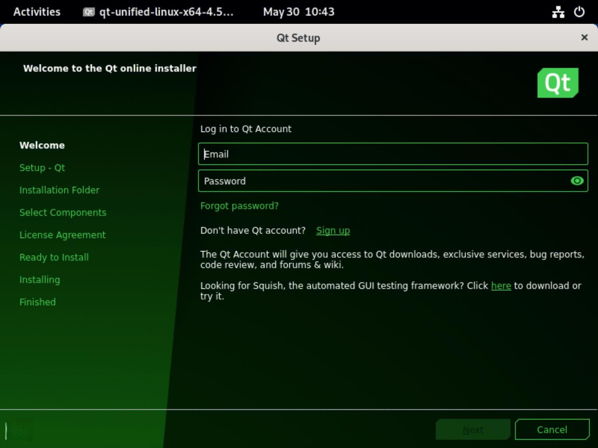This screenshot has width=598, height=448.
Task: Open the qt-unified-linux-x64 app menu
Action: [x=158, y=12]
